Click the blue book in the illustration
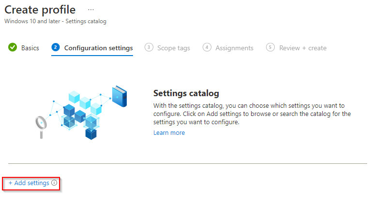The height and width of the screenshot is (202, 372). pos(119,96)
